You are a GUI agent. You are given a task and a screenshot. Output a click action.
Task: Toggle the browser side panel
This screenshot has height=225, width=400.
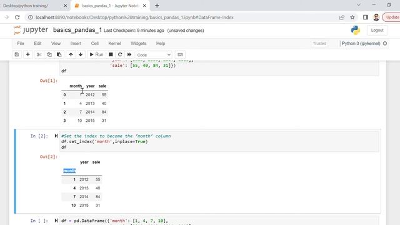point(365,17)
